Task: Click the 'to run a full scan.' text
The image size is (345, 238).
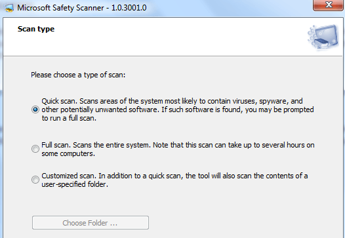Action: coord(69,118)
